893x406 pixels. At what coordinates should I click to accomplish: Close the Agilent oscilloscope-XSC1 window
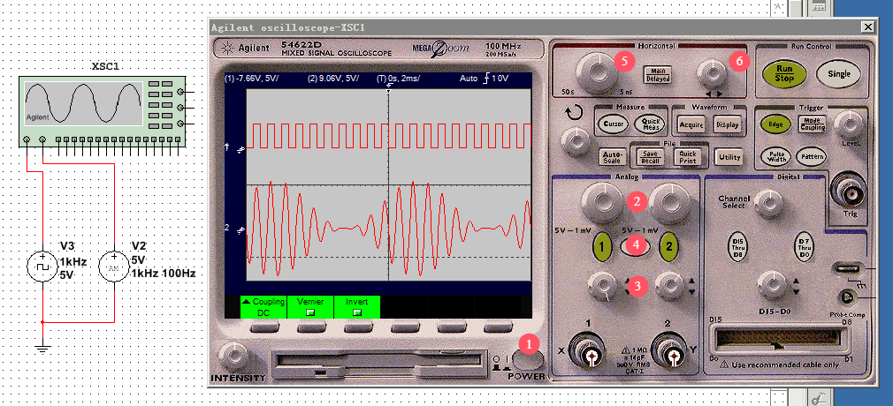[x=868, y=26]
